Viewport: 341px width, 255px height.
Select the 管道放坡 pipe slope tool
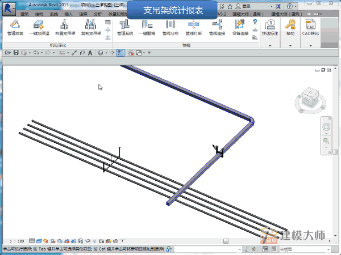[x=15, y=27]
